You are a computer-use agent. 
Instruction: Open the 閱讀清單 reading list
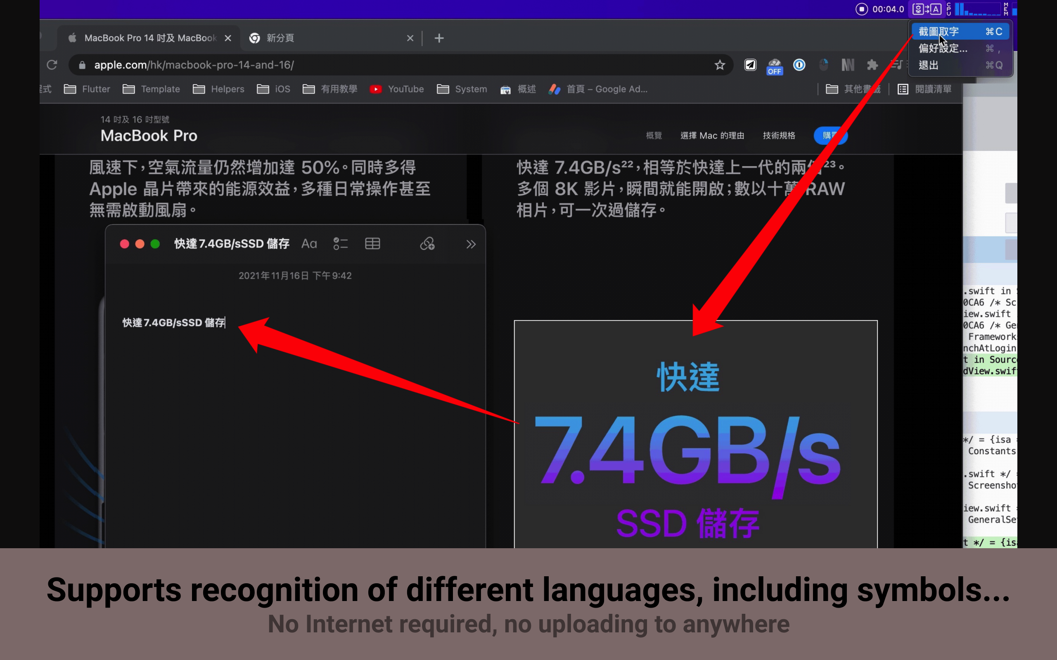(x=924, y=89)
